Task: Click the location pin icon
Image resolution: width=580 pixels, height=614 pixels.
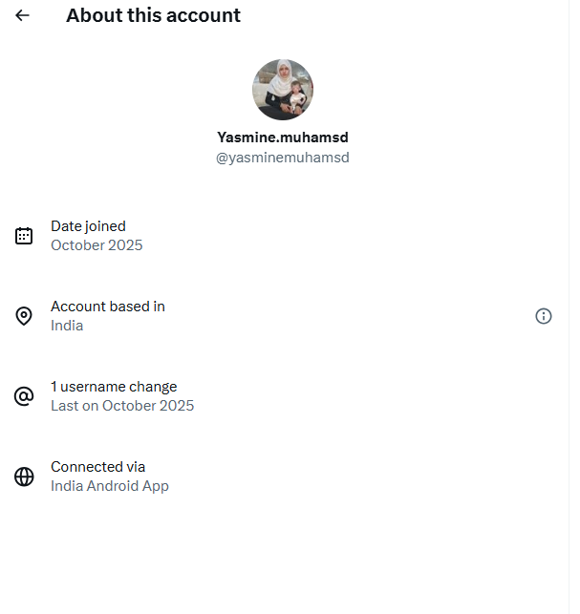Action: pos(24,316)
